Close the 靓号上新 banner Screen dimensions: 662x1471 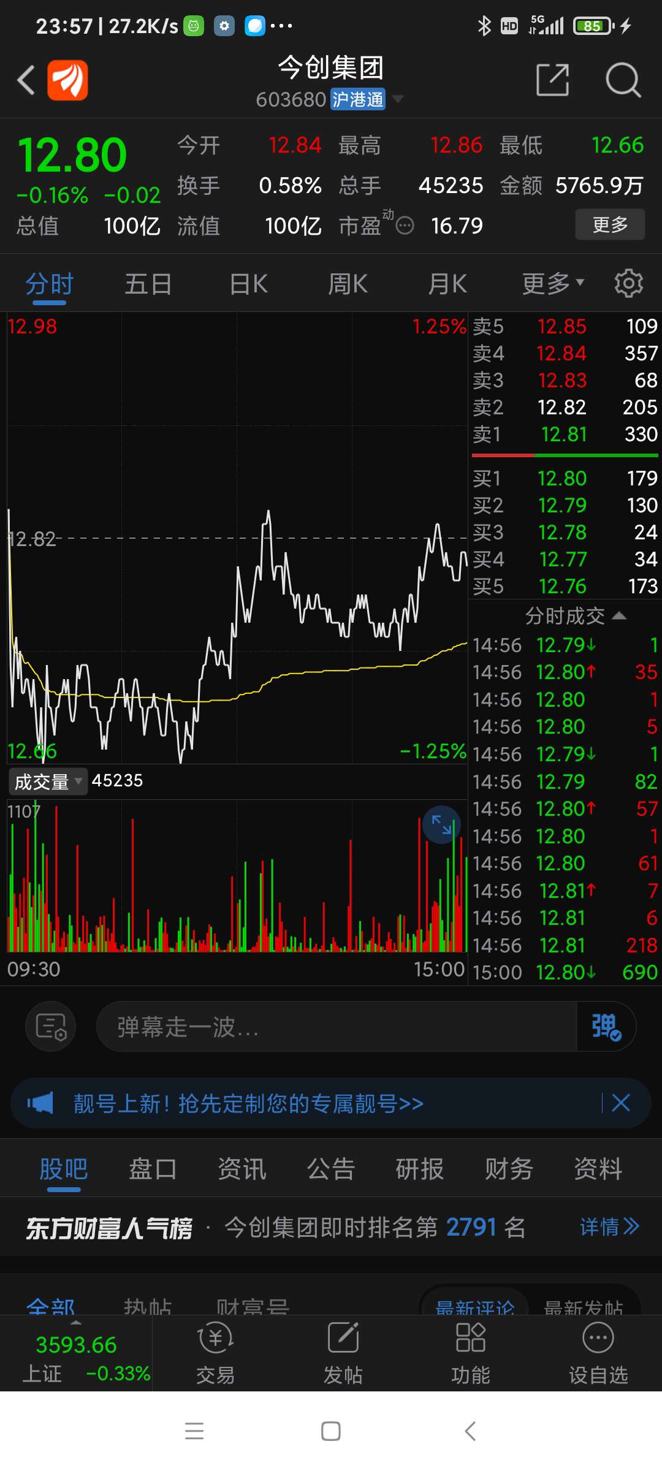621,1103
